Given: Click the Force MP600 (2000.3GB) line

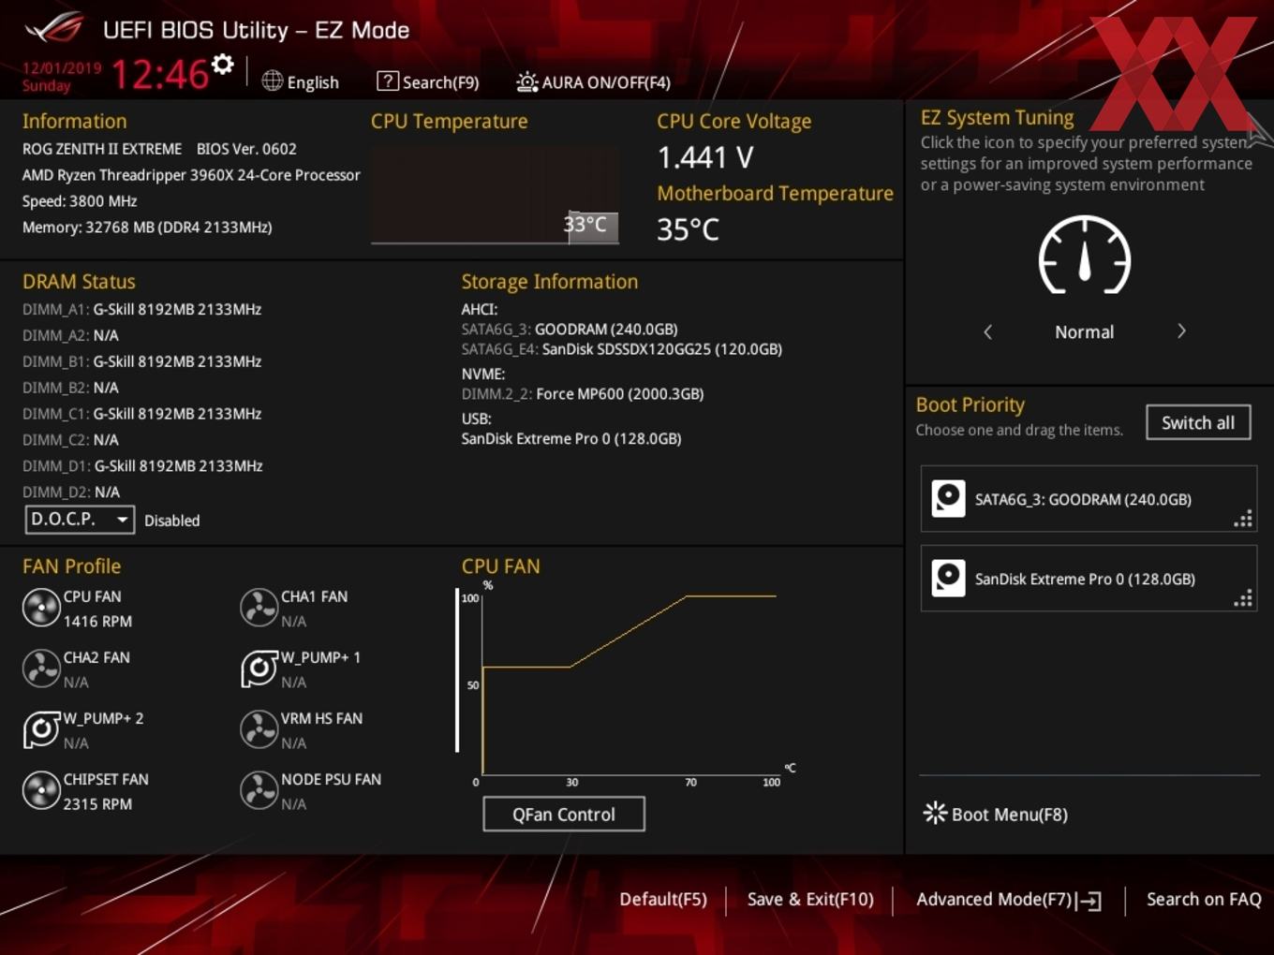Looking at the screenshot, I should [583, 394].
